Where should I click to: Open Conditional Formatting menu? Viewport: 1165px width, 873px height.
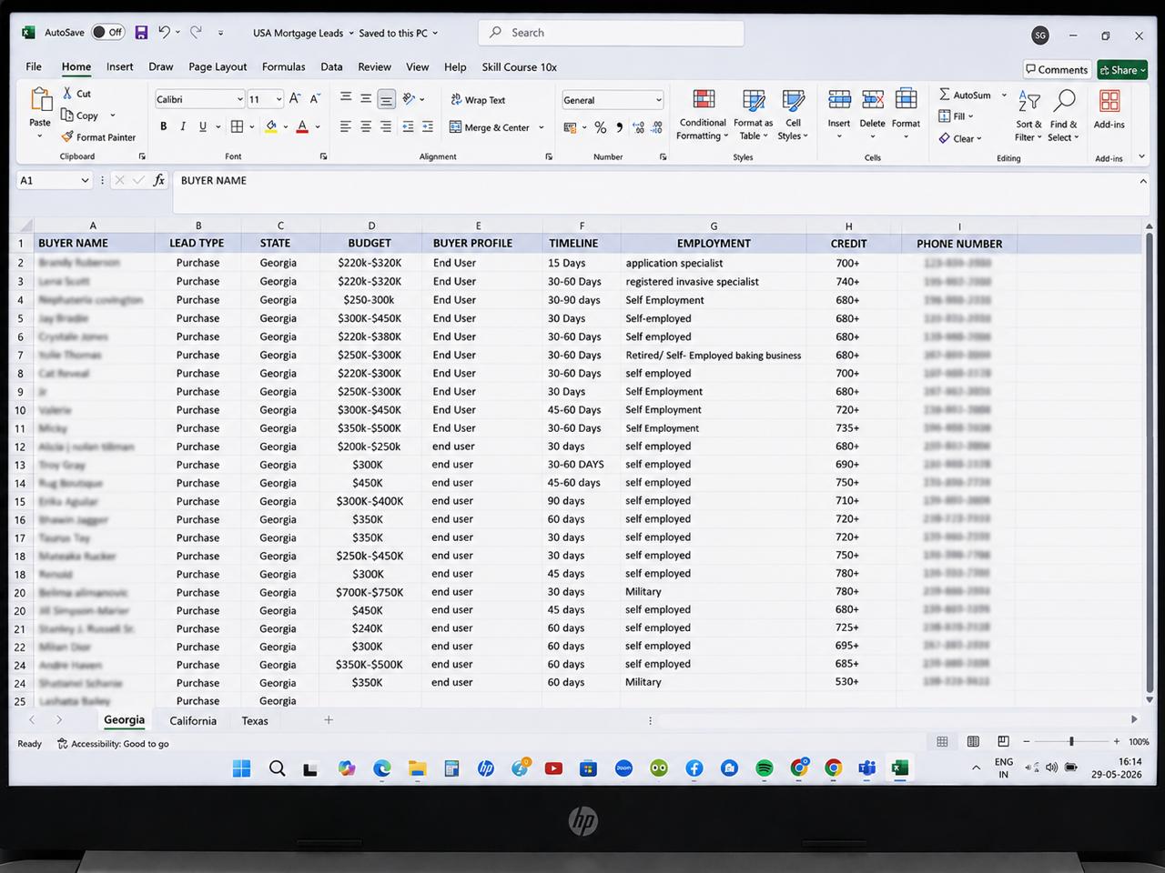coord(703,115)
